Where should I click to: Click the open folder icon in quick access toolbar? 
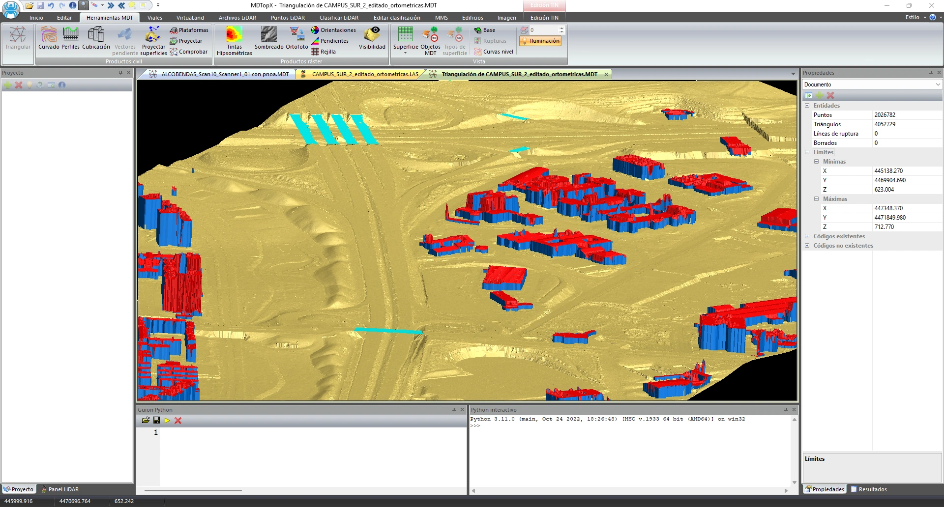coord(29,5)
